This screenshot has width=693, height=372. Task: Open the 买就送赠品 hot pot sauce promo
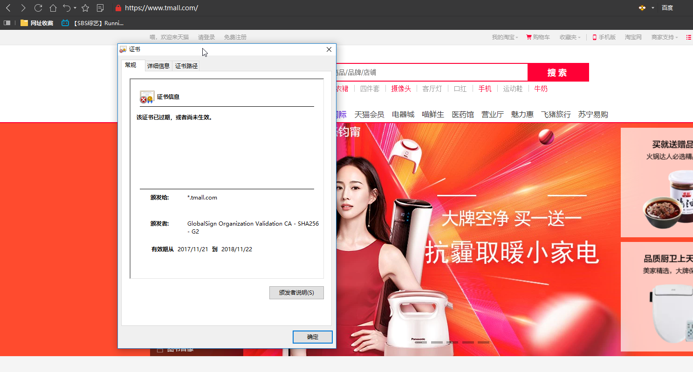coord(657,182)
